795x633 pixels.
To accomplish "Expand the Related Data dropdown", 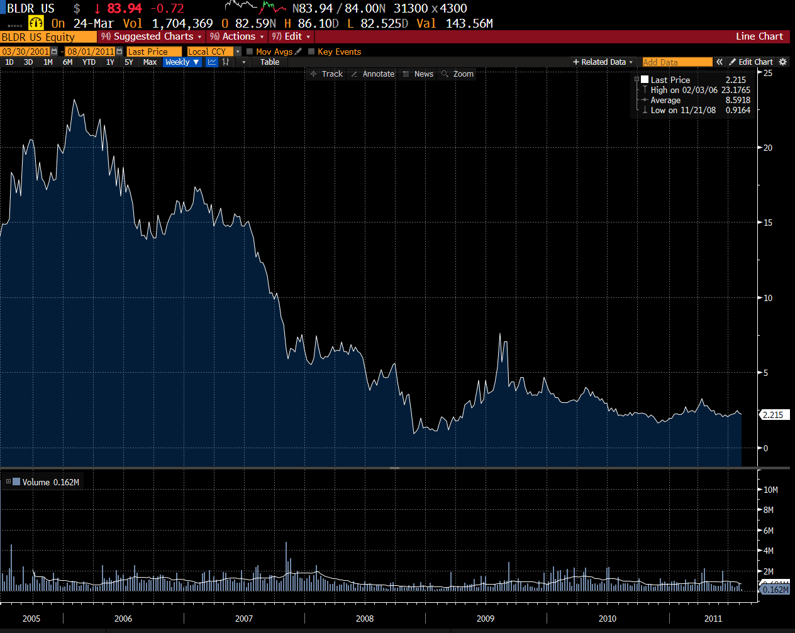I will (603, 62).
